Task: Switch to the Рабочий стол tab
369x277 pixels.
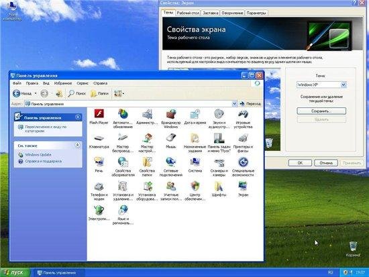Action: pos(188,13)
